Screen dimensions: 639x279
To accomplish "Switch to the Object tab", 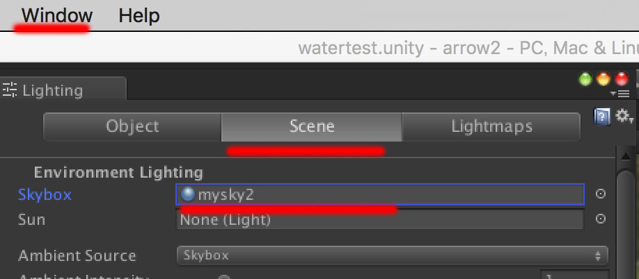I will click(132, 127).
